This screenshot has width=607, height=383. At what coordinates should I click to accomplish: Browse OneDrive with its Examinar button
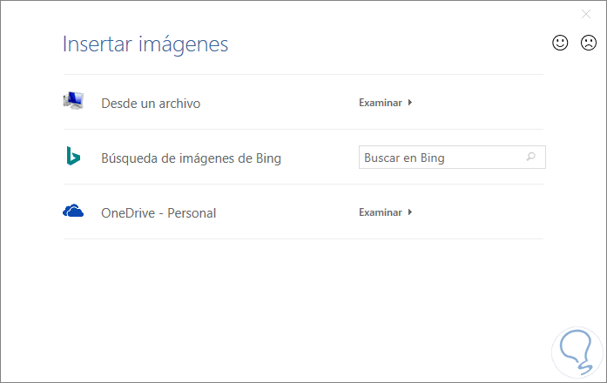click(381, 212)
